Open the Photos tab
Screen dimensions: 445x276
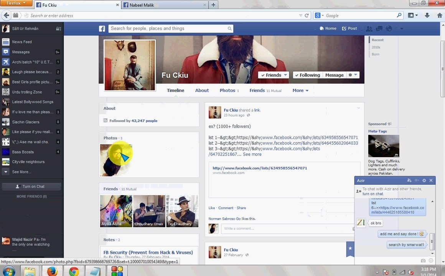229,90
